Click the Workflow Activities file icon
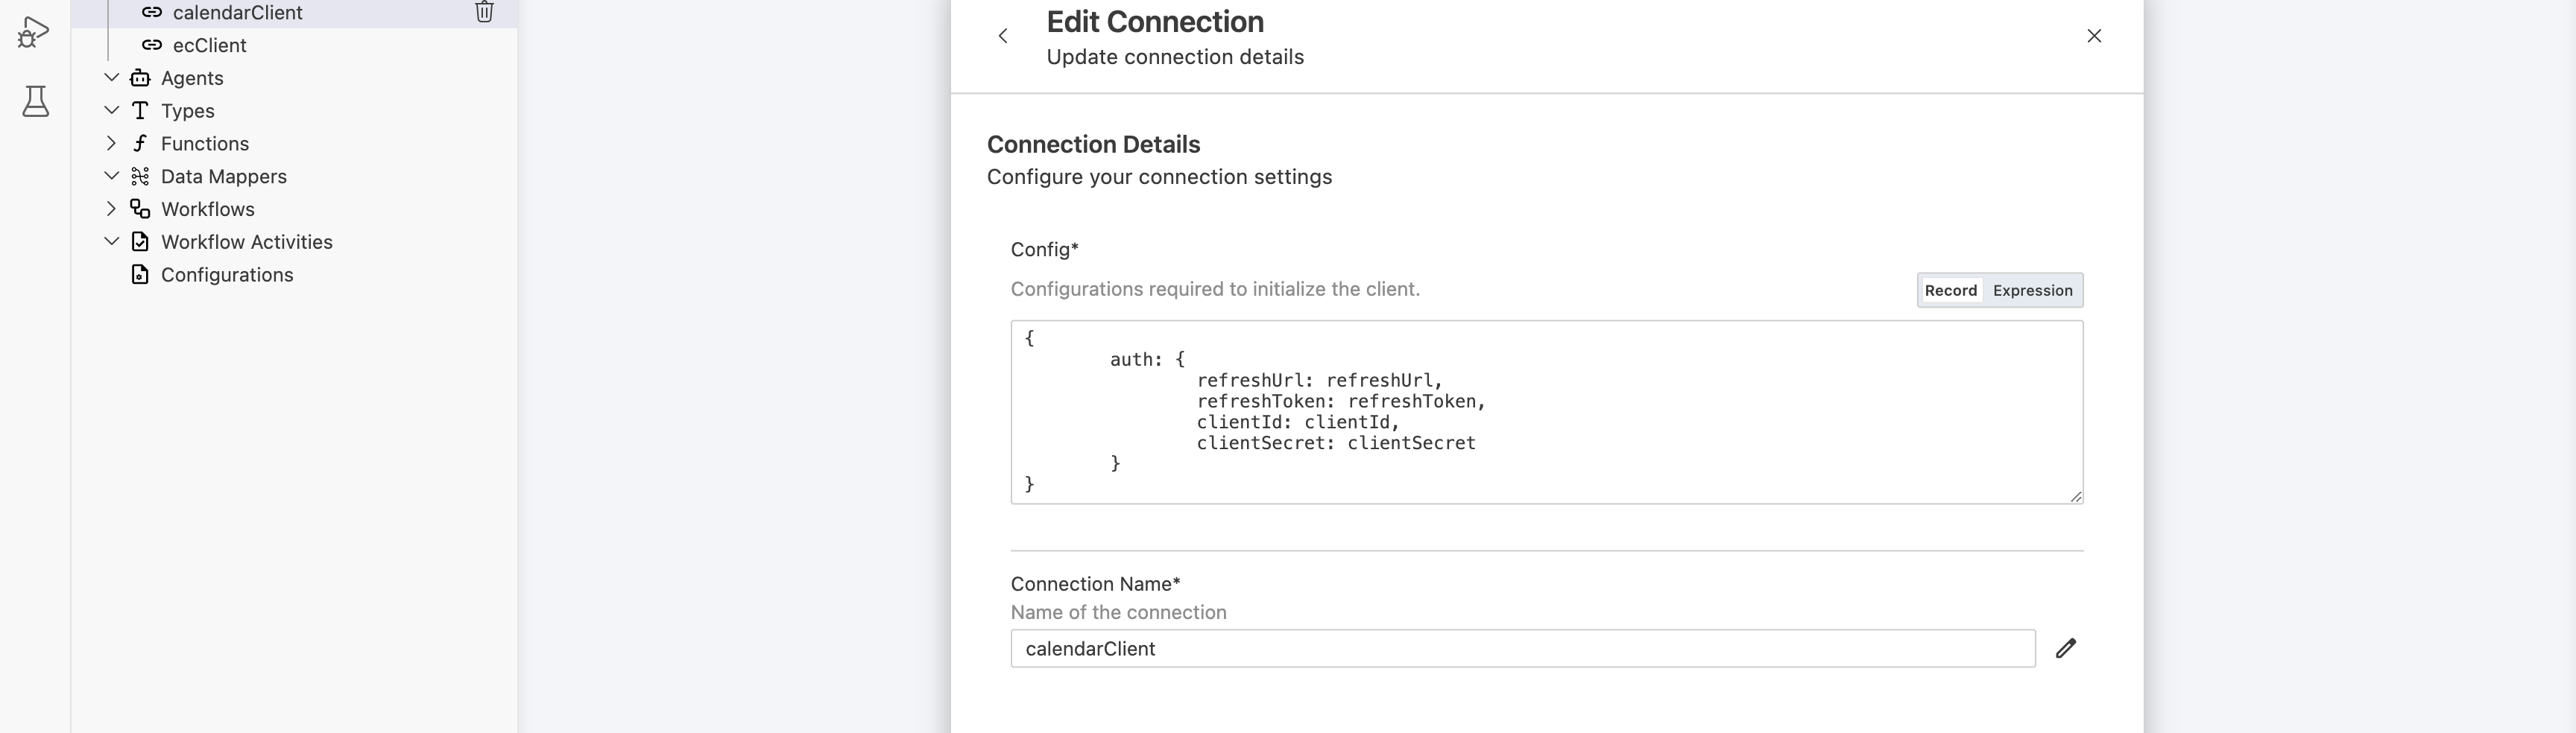2576x733 pixels. tap(141, 242)
